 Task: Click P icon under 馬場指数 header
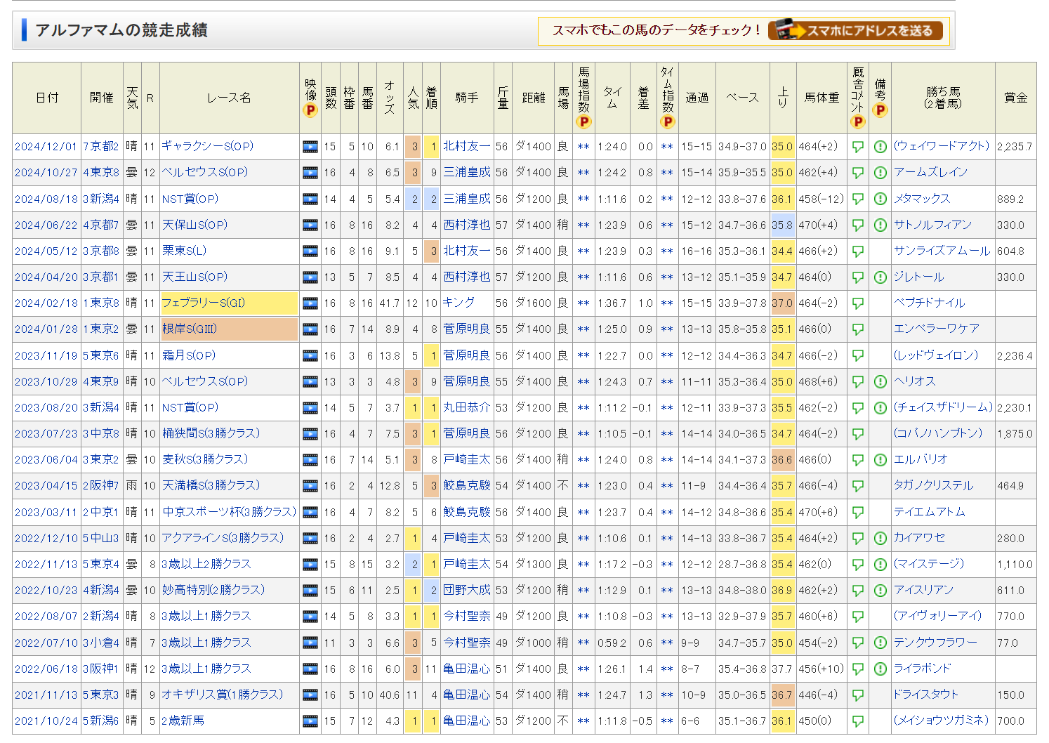583,121
